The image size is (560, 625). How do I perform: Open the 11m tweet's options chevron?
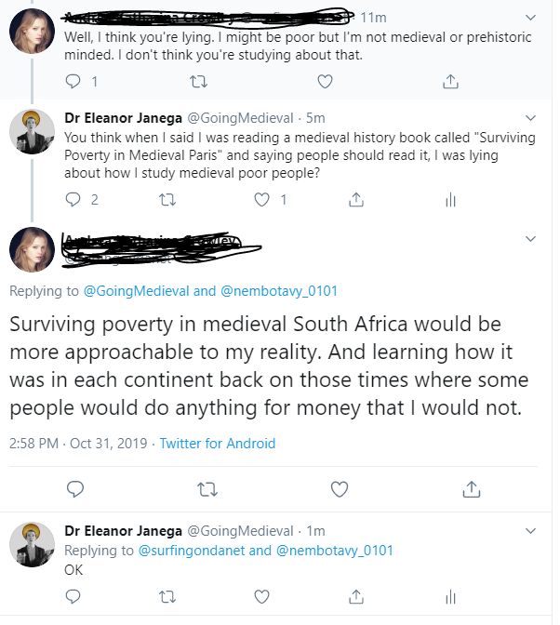click(x=530, y=18)
